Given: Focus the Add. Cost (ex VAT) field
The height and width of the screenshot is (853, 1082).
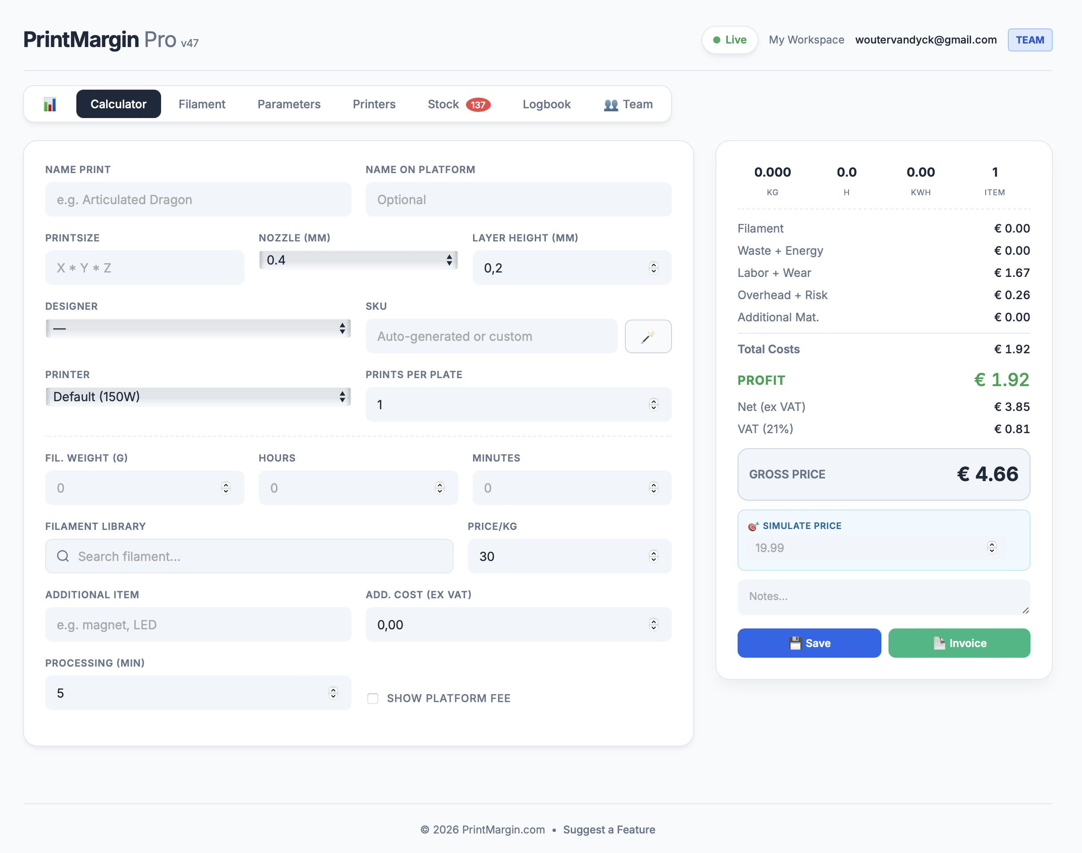Looking at the screenshot, I should pyautogui.click(x=518, y=624).
